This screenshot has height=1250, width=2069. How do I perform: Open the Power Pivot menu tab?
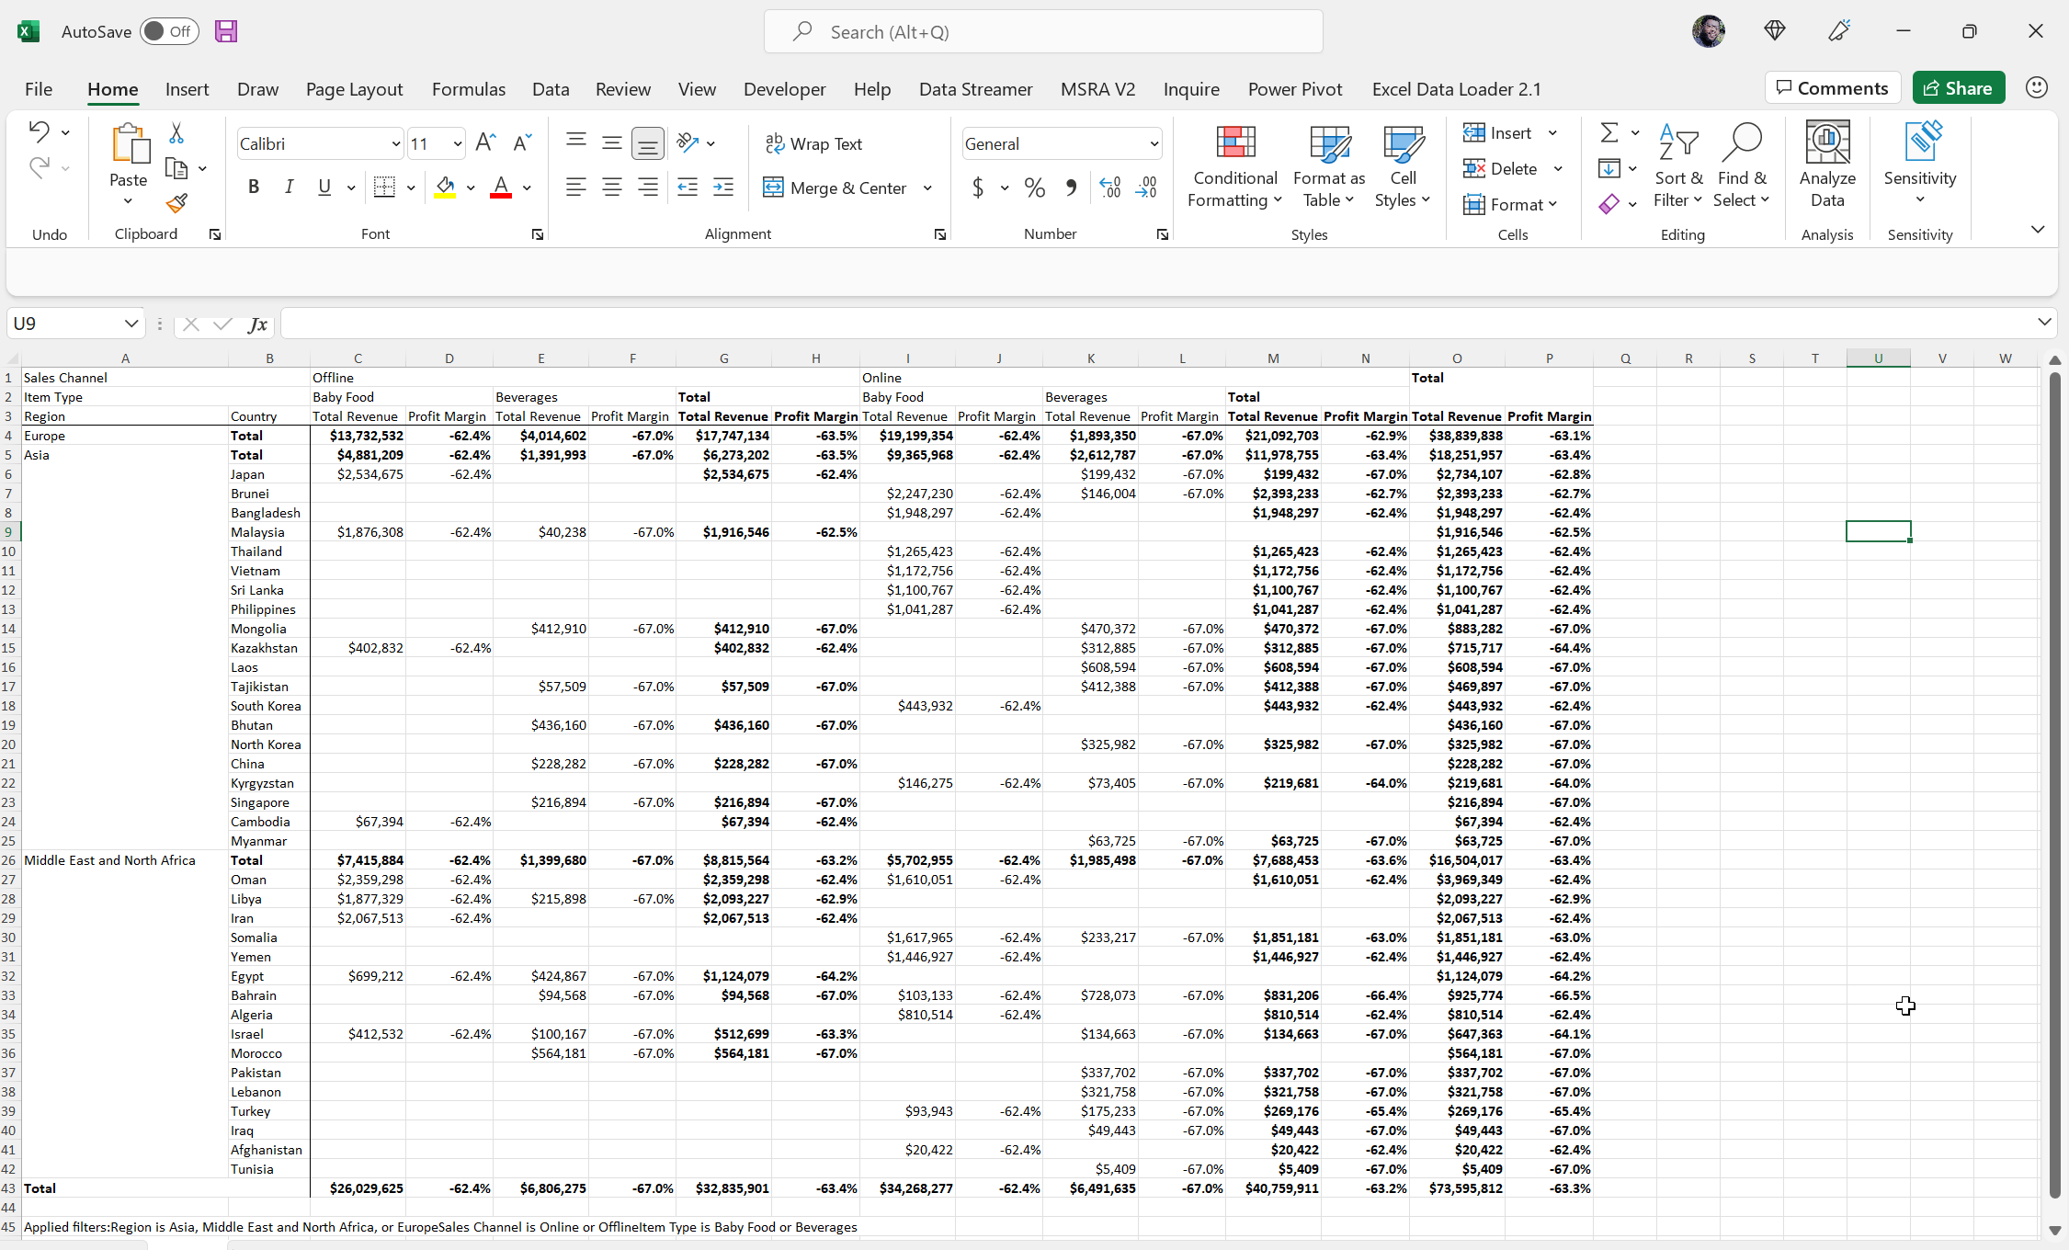[x=1293, y=88]
